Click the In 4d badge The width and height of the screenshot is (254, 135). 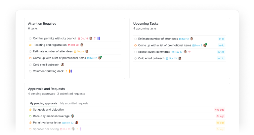[221, 45]
